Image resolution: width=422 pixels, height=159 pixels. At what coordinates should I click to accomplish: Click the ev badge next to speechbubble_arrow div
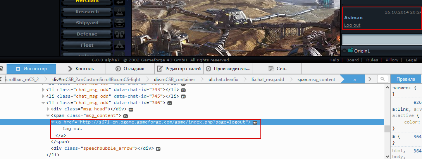(158, 149)
